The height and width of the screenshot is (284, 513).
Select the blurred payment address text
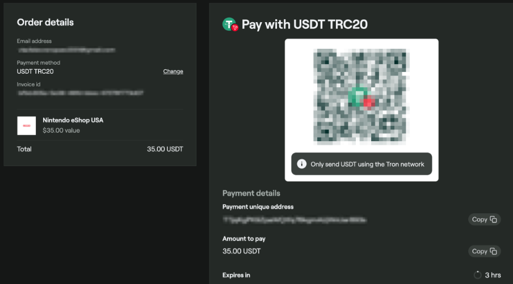[295, 220]
